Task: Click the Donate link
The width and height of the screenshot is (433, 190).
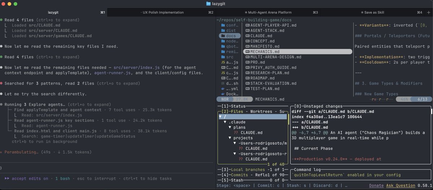Action: coord(376,185)
